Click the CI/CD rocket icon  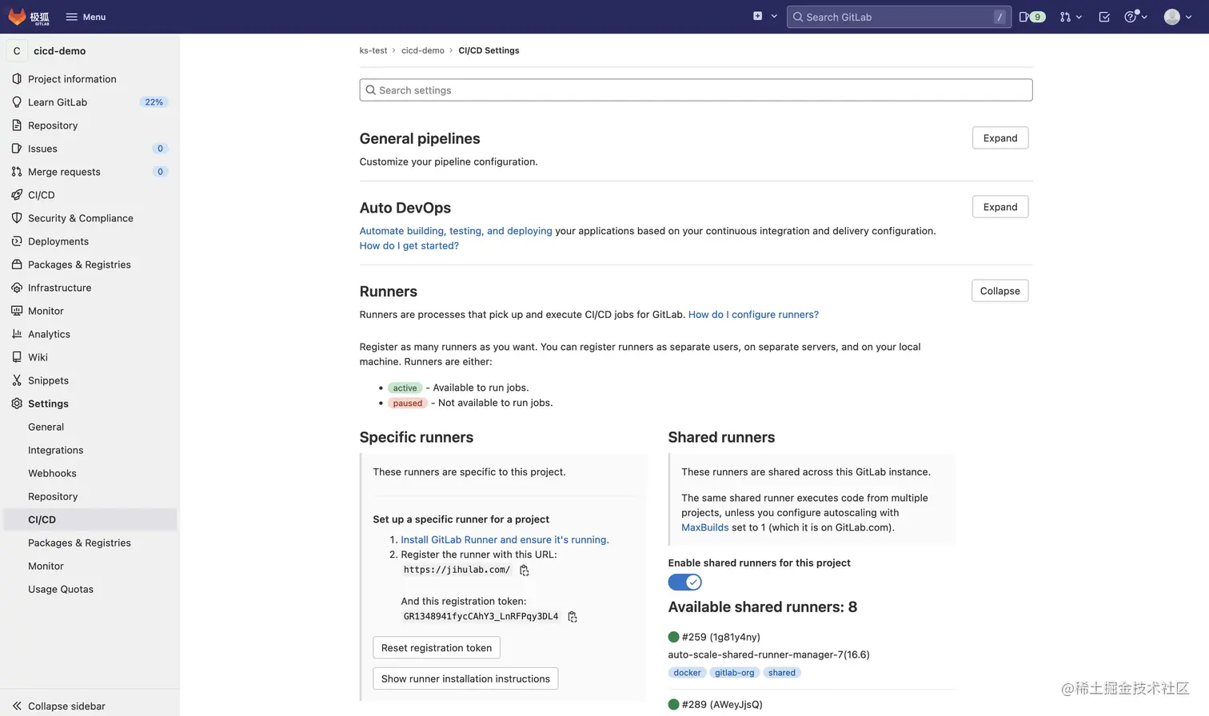click(17, 195)
